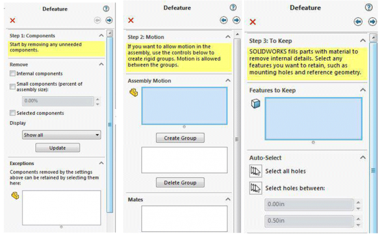Click the Assembly Motion blue selection box
Image resolution: width=382 pixels, height=234 pixels.
(x=184, y=106)
